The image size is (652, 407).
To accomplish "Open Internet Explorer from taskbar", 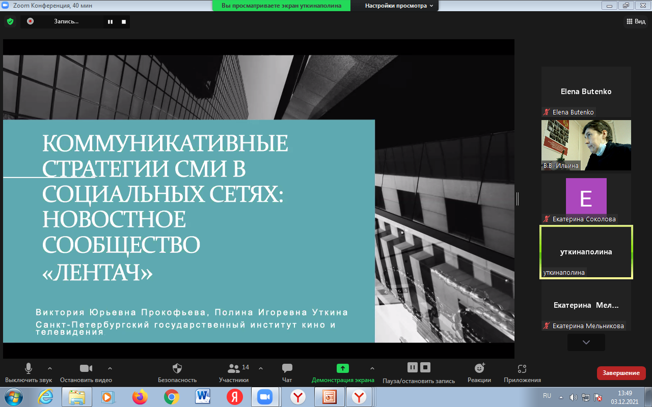I will (x=45, y=397).
